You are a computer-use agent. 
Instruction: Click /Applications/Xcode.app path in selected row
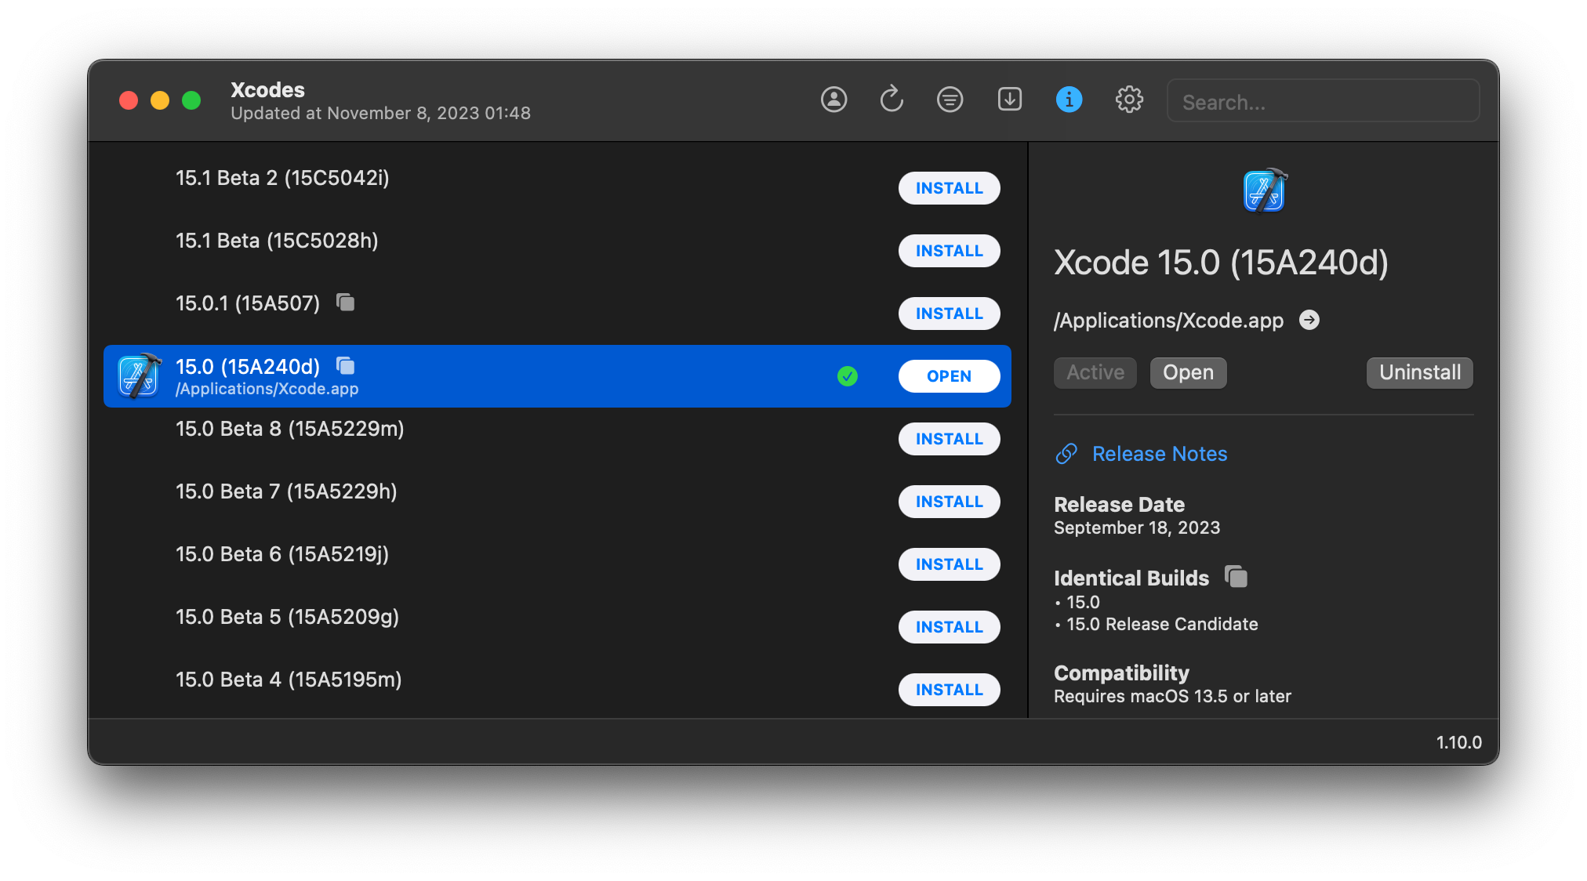[267, 389]
